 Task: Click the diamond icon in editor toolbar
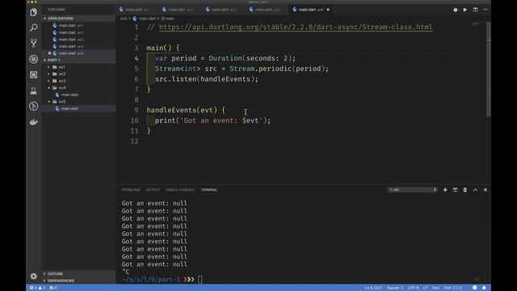[x=456, y=10]
